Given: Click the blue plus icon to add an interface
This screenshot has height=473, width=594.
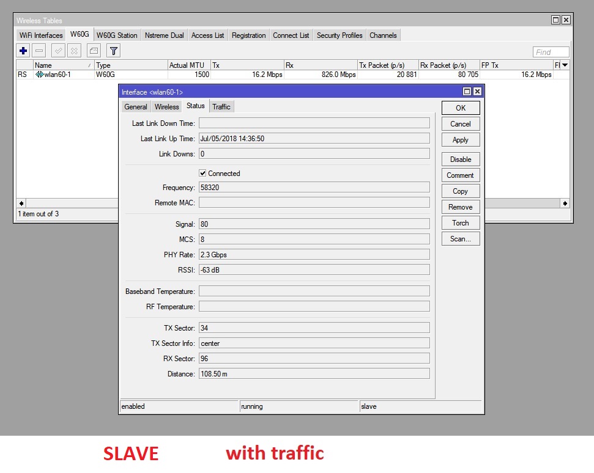Looking at the screenshot, I should (x=23, y=51).
